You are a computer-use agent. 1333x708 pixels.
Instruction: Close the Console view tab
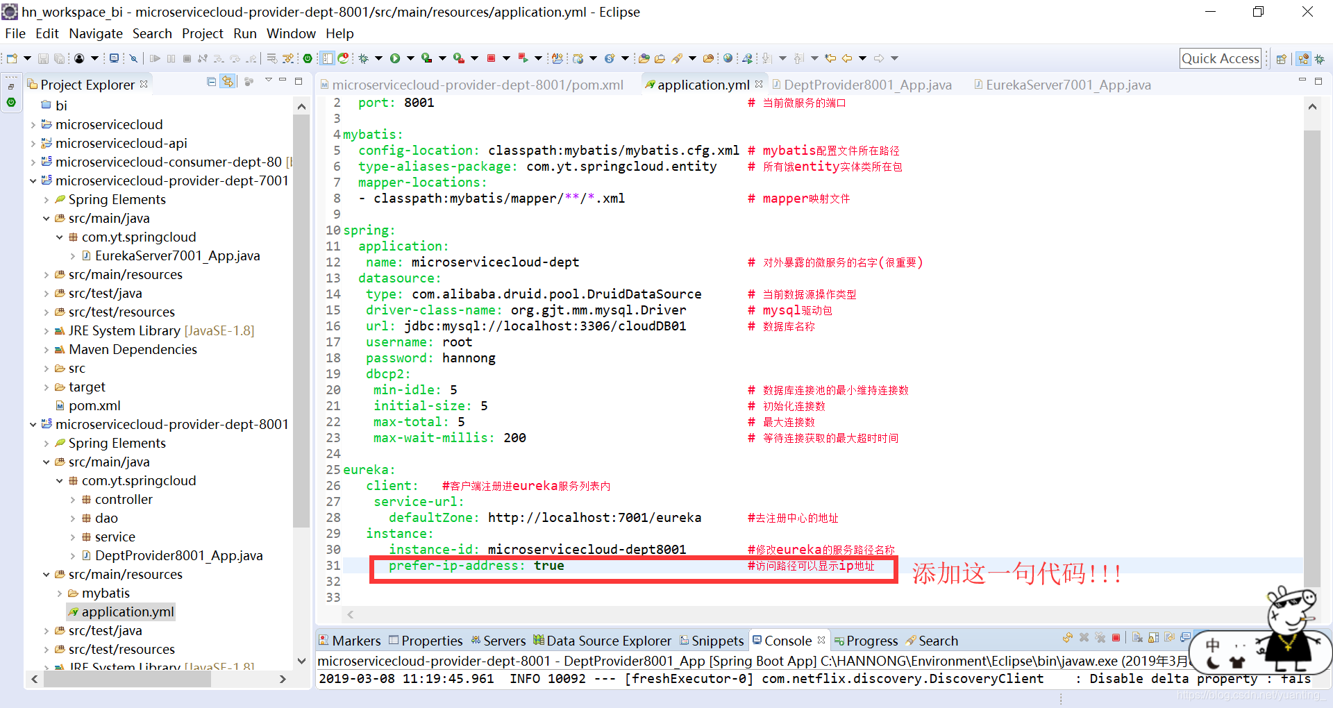(821, 640)
